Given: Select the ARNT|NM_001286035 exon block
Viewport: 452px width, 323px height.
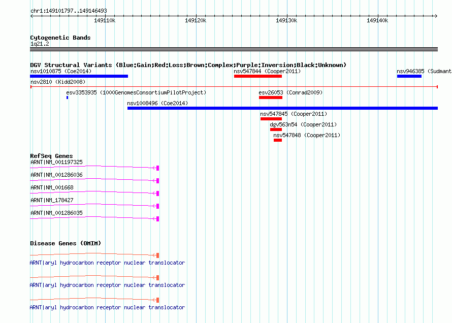Looking at the screenshot, I should click(157, 219).
